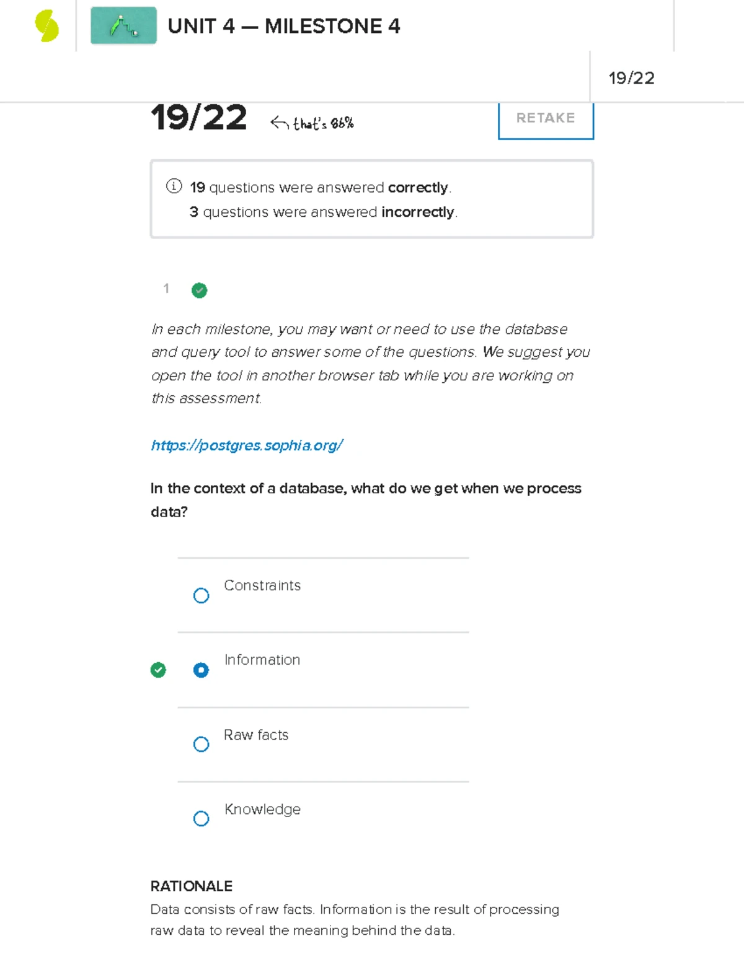The height and width of the screenshot is (962, 744).
Task: Select the Constraints radio option
Action: point(201,595)
